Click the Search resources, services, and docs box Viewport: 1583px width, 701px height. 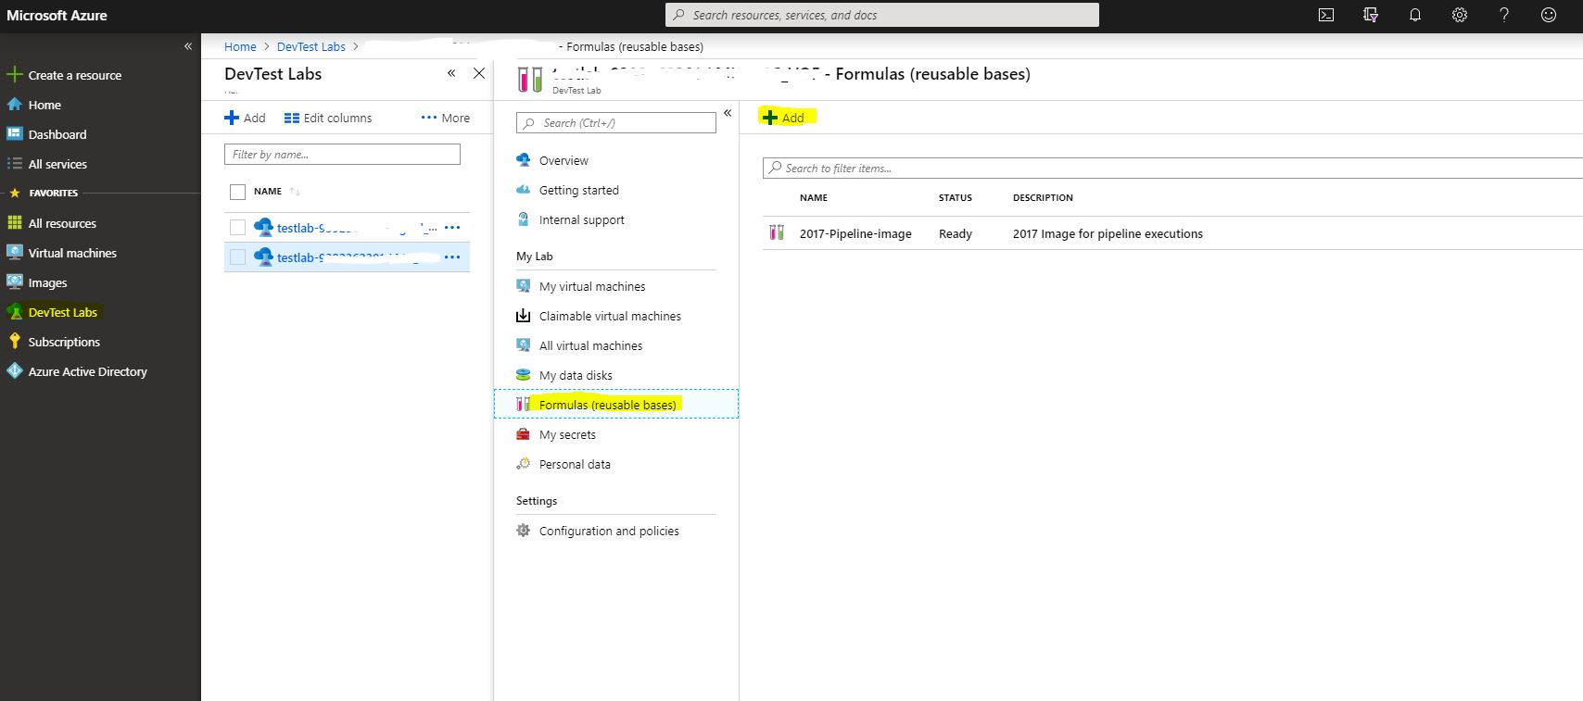tap(882, 15)
